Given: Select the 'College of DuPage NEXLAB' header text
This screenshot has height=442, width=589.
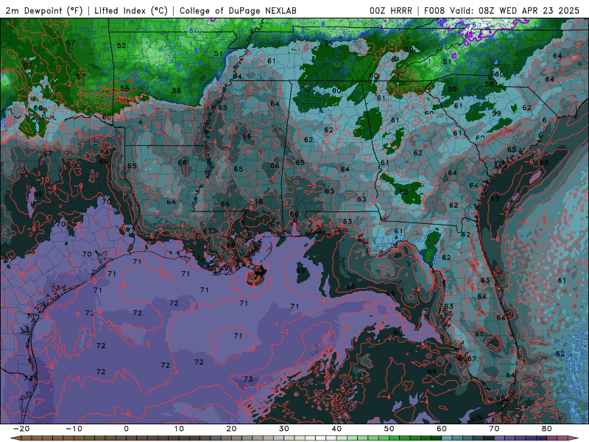Looking at the screenshot, I should [238, 10].
